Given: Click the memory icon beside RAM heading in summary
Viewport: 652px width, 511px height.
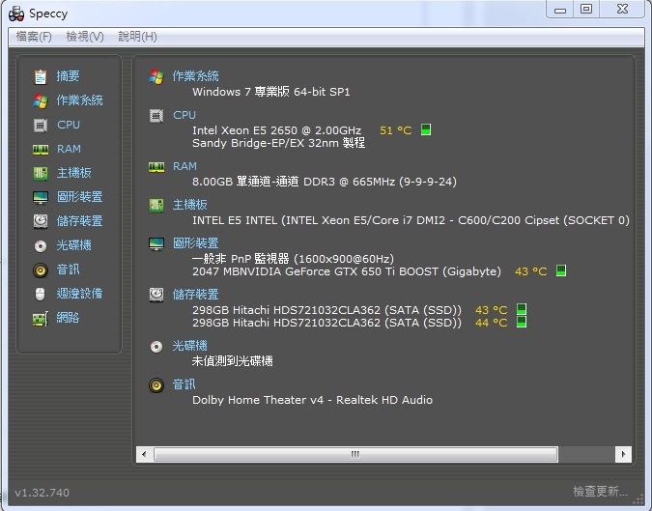Looking at the screenshot, I should [x=156, y=167].
